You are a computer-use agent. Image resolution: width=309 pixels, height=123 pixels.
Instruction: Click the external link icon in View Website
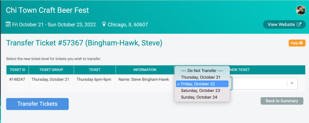299,25
